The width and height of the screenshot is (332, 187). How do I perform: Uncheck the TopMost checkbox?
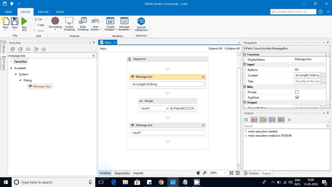click(297, 97)
